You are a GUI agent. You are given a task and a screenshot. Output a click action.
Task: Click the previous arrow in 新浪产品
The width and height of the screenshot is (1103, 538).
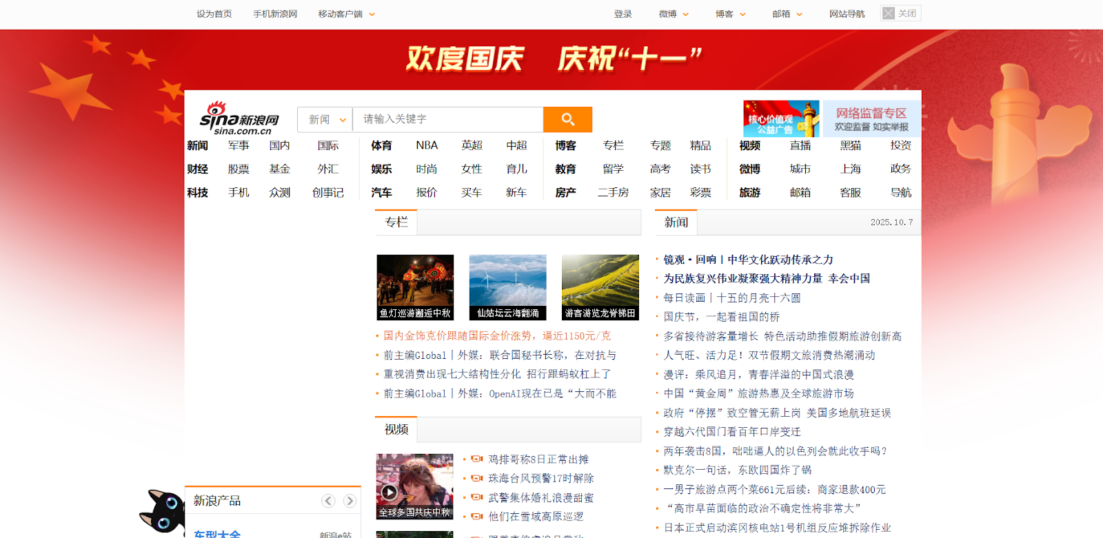click(328, 501)
